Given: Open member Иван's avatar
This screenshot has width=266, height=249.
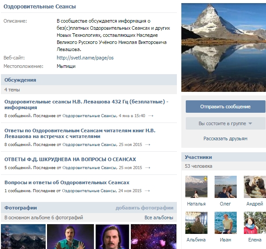Looking at the screenshot, I should click(x=226, y=223).
